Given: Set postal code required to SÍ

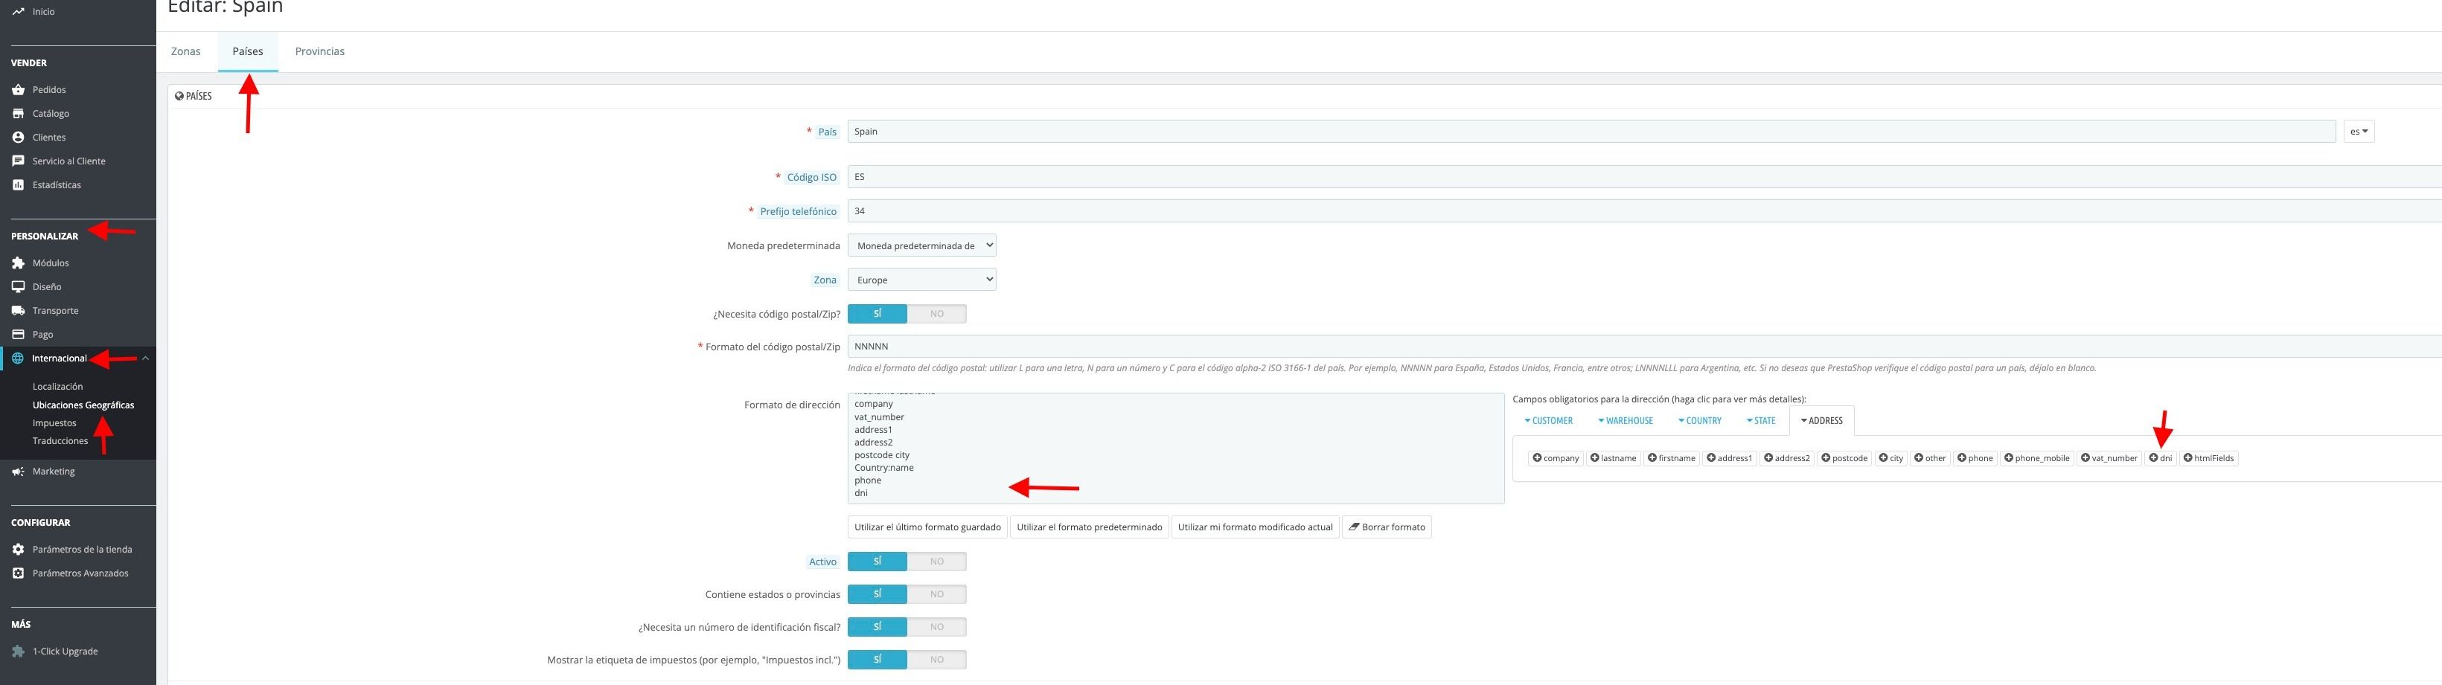Looking at the screenshot, I should (877, 315).
